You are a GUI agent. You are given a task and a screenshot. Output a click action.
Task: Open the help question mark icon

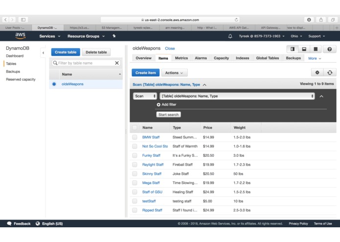point(329,49)
